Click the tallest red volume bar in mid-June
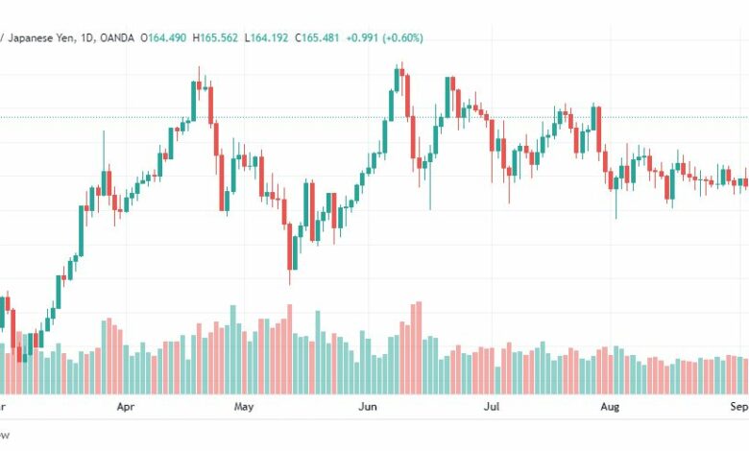This screenshot has height=451, width=749. click(x=419, y=347)
